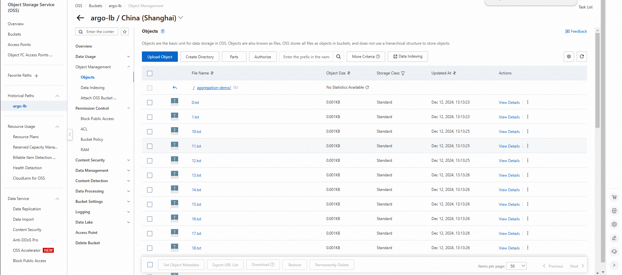Toggle the select-all checkbox in table header
The height and width of the screenshot is (275, 622).
(x=150, y=73)
